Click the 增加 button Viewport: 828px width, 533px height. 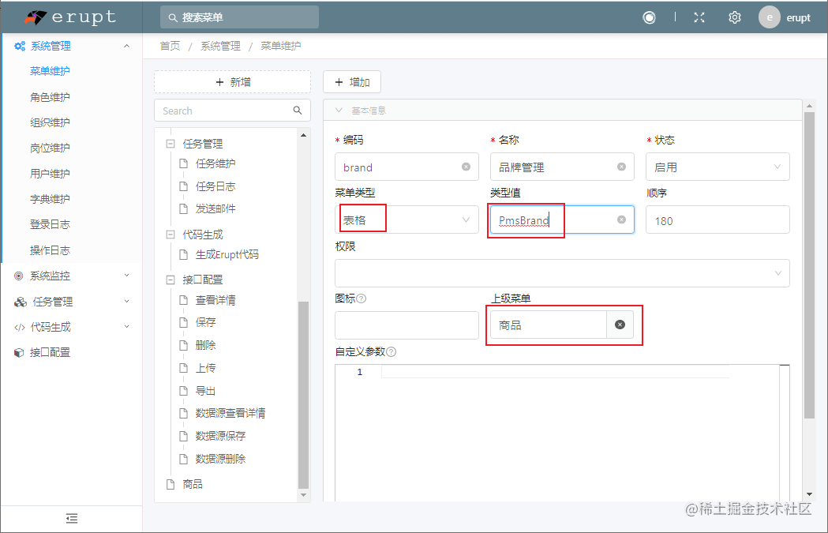(x=352, y=82)
